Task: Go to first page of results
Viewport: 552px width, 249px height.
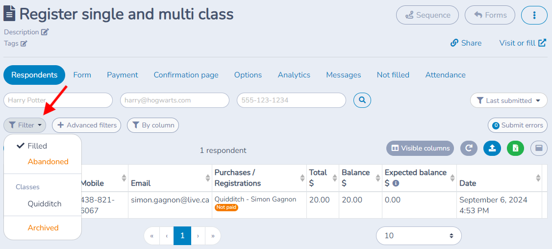Action: (x=152, y=236)
